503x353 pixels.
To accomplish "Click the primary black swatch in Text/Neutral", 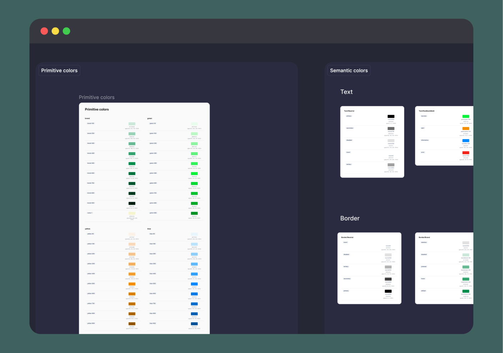I will (x=391, y=116).
